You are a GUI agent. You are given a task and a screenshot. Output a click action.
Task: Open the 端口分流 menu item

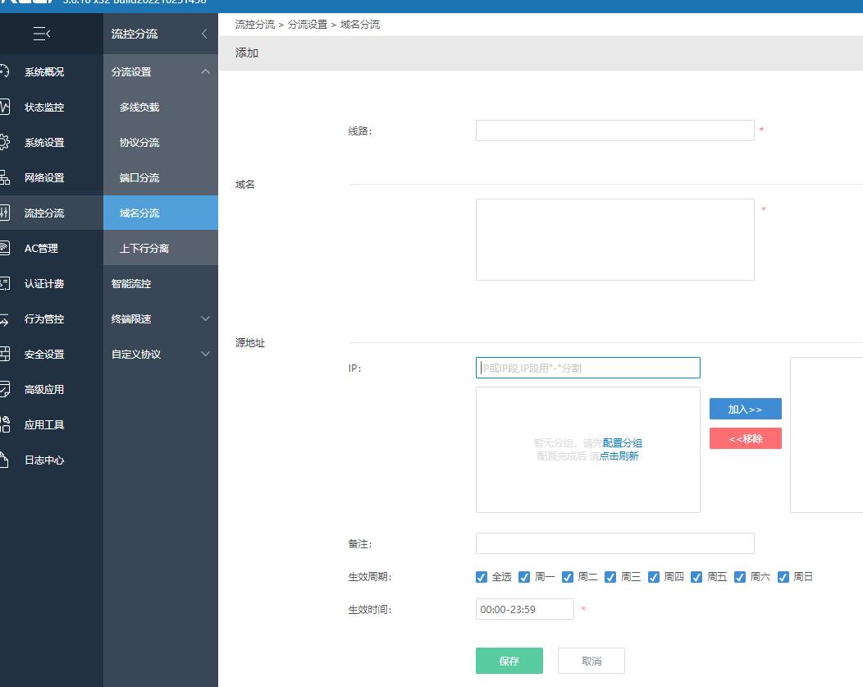139,177
